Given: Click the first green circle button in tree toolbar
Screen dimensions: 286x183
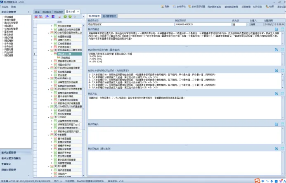Looking at the screenshot, I should coord(65,17).
